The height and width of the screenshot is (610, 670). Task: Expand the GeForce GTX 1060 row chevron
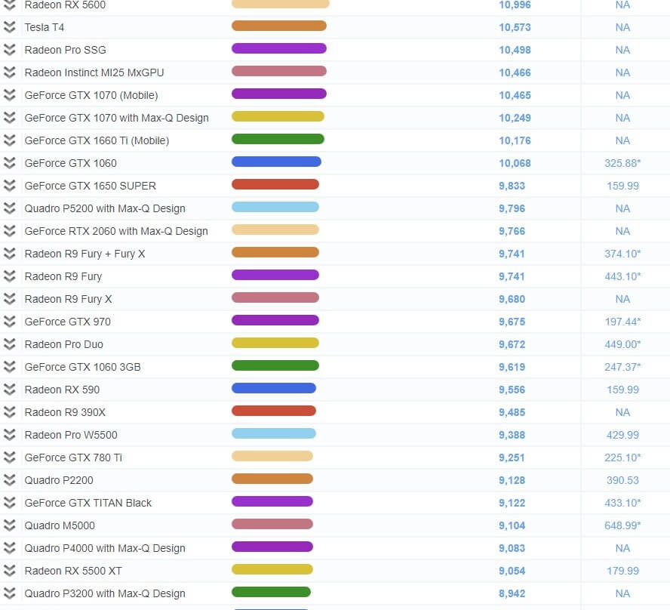[x=9, y=163]
